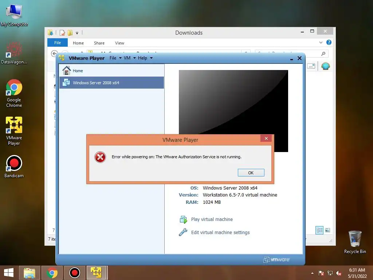Viewport: 373px width, 280px height.
Task: Select Windows Server 2008 x64 entry
Action: pyautogui.click(x=111, y=83)
